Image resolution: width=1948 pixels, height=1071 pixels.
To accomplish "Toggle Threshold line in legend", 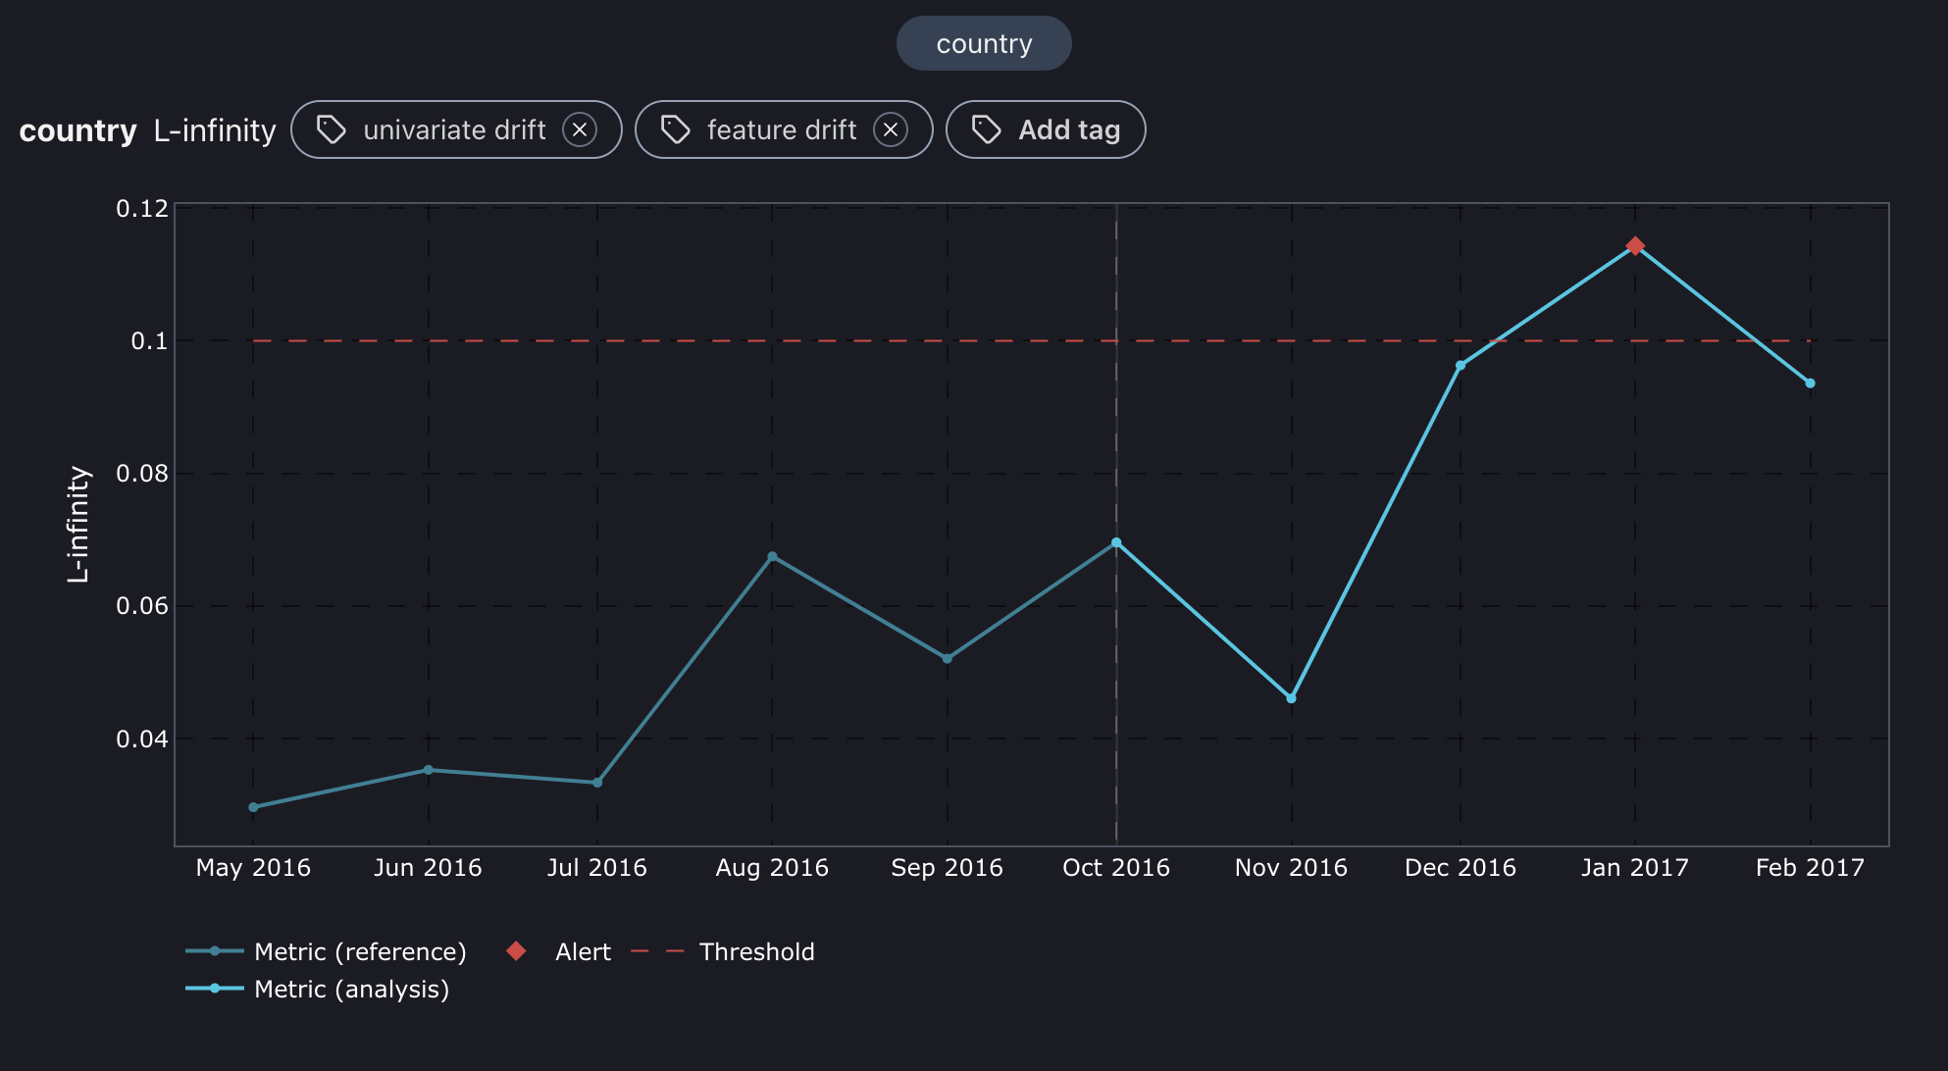I will pyautogui.click(x=755, y=951).
